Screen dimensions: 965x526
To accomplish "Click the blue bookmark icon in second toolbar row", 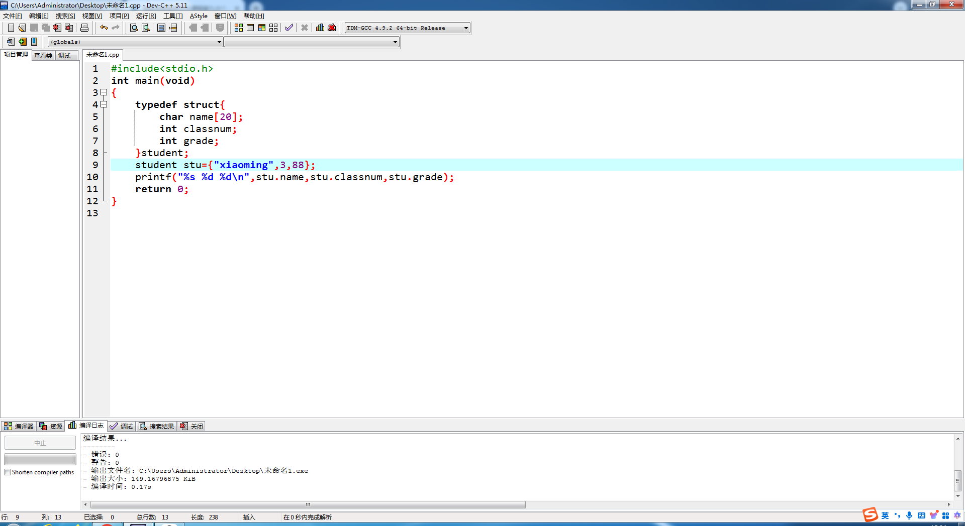I will (34, 42).
